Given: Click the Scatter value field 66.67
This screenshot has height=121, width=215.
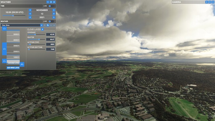Looking at the screenshot, I should 50,39.
